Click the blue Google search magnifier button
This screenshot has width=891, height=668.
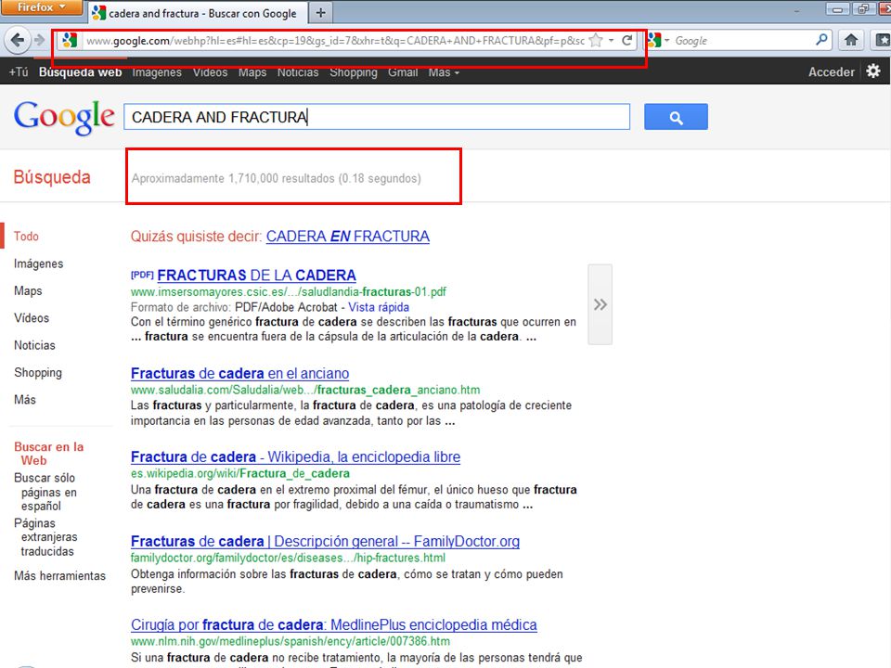point(676,117)
